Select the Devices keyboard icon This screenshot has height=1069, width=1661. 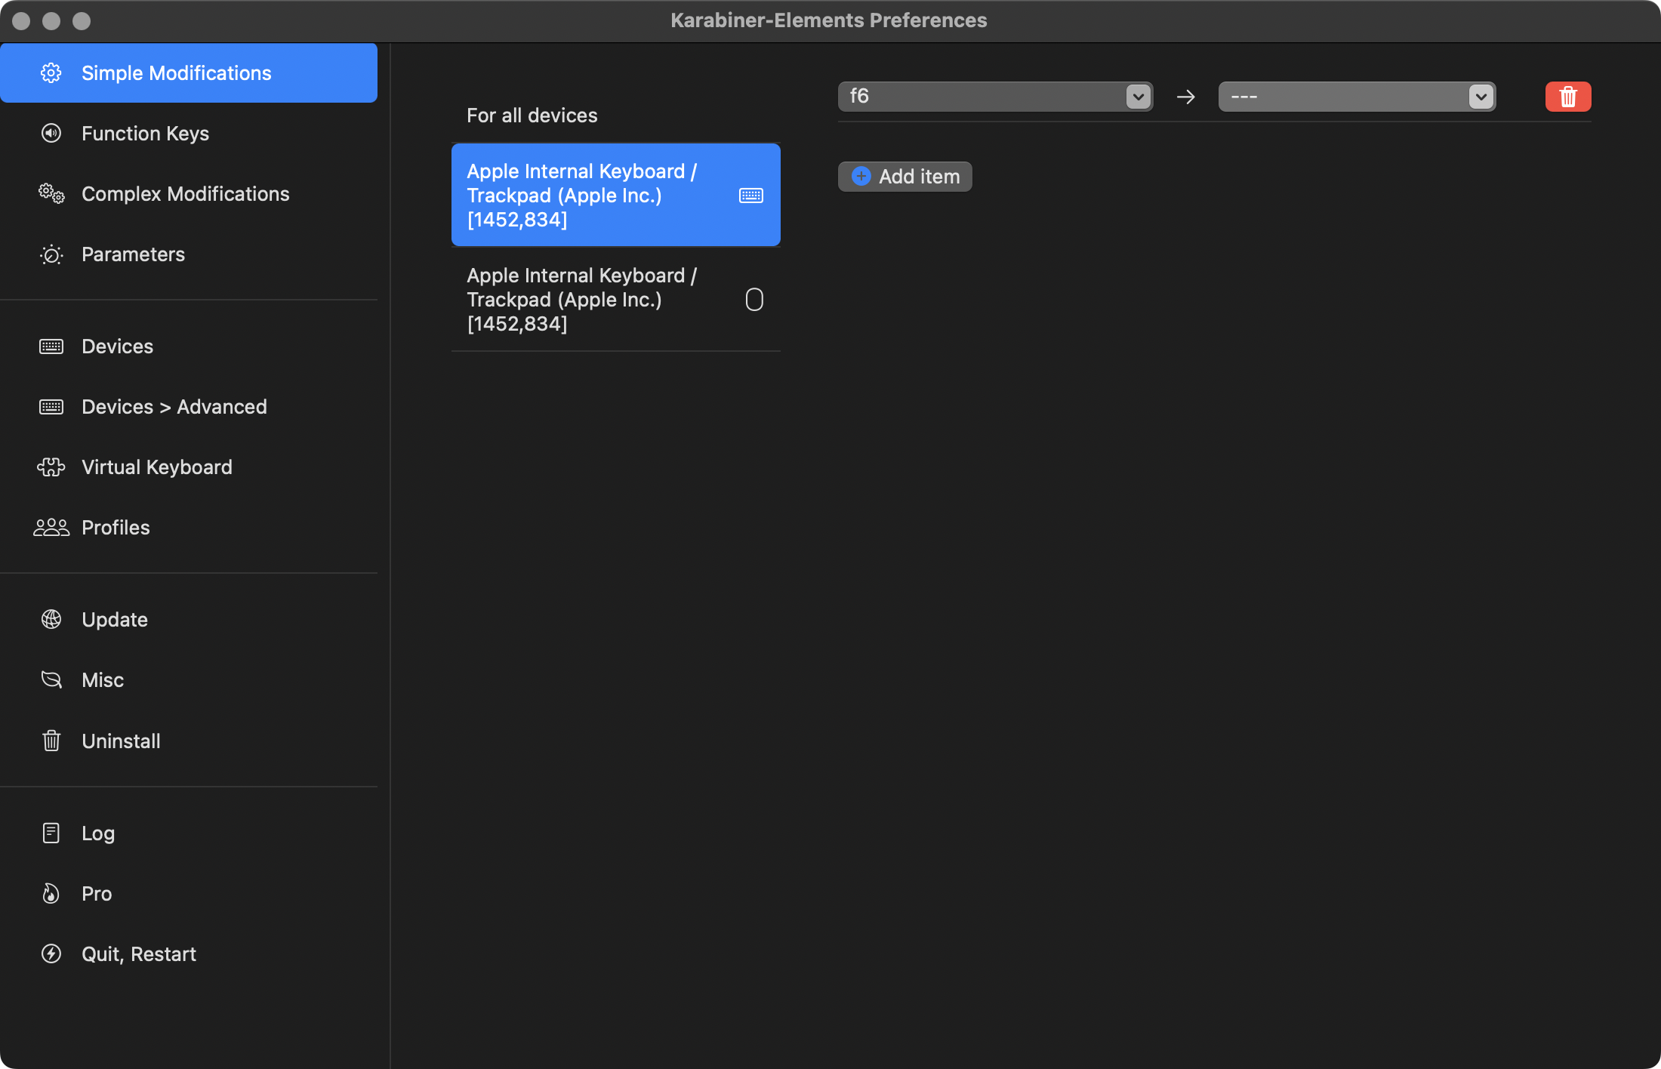50,346
